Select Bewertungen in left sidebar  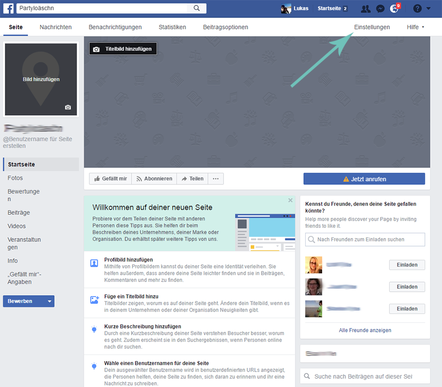24,195
